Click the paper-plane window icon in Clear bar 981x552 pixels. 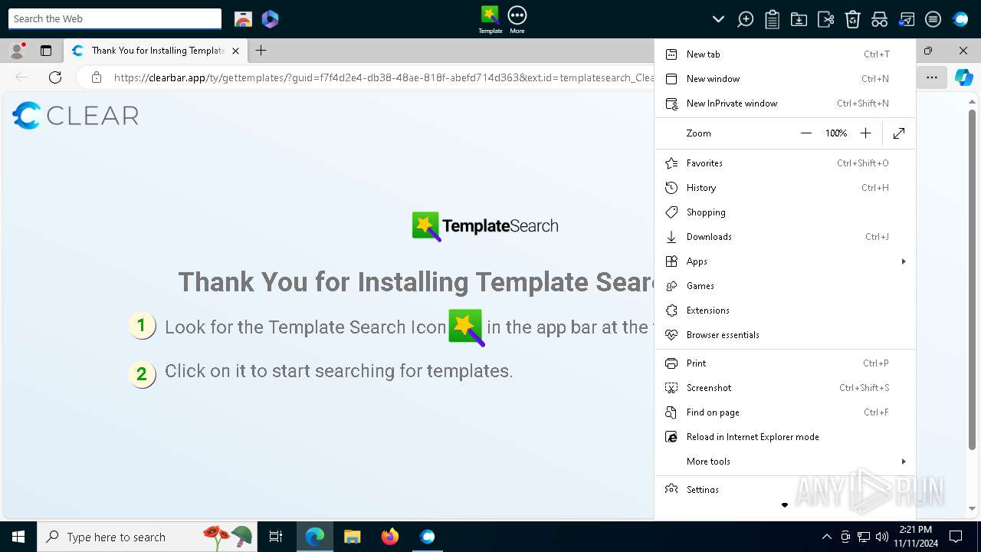(x=906, y=19)
